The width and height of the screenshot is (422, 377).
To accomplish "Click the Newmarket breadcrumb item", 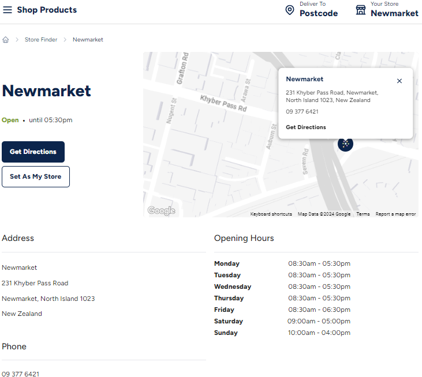I will point(88,40).
